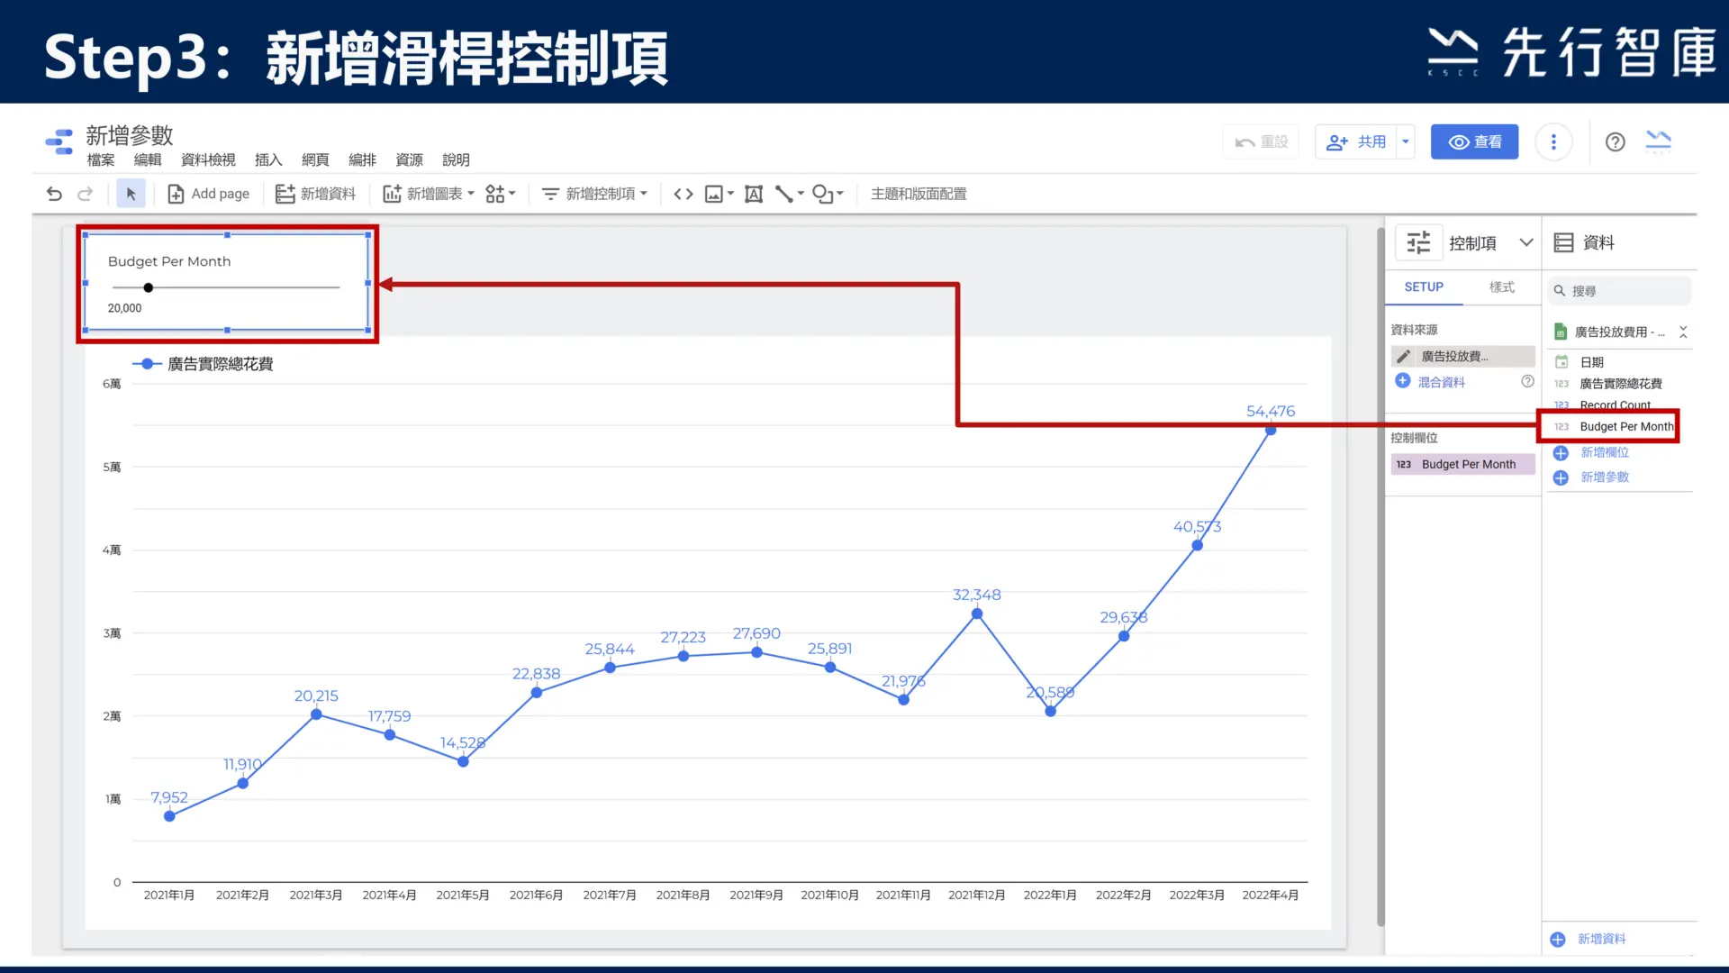1729x973 pixels.
Task: Click the canvas vertical scrollbar
Action: coord(1380,577)
